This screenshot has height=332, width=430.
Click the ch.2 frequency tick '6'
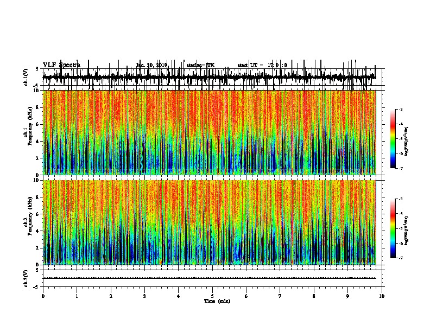pos(38,214)
